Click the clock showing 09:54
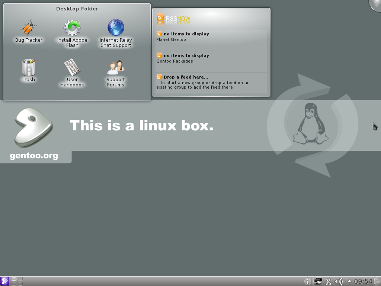The width and height of the screenshot is (381, 286). [363, 282]
